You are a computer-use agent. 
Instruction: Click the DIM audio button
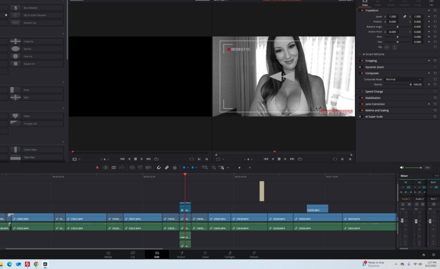click(427, 168)
